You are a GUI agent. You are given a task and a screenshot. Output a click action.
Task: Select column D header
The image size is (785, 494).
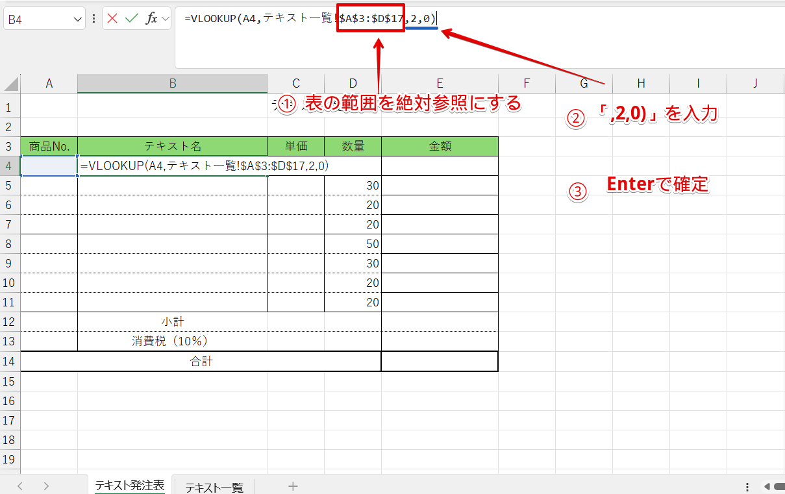click(x=353, y=83)
